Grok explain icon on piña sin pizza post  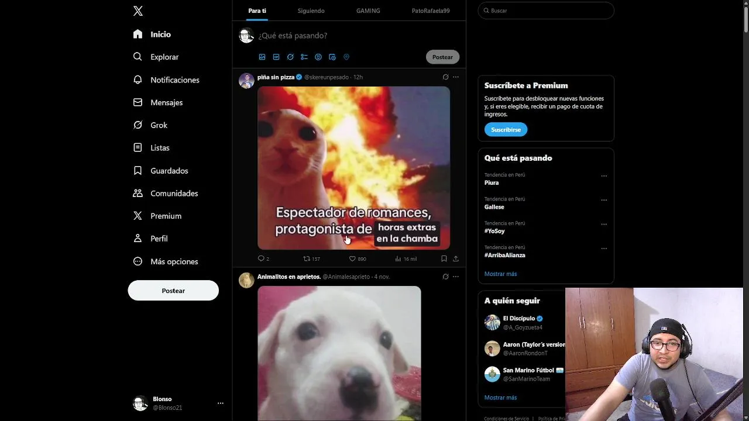point(445,77)
